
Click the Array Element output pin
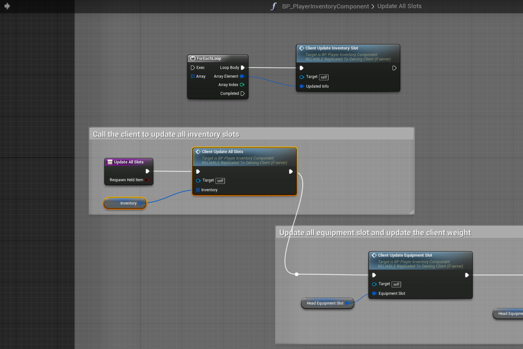pyautogui.click(x=242, y=76)
